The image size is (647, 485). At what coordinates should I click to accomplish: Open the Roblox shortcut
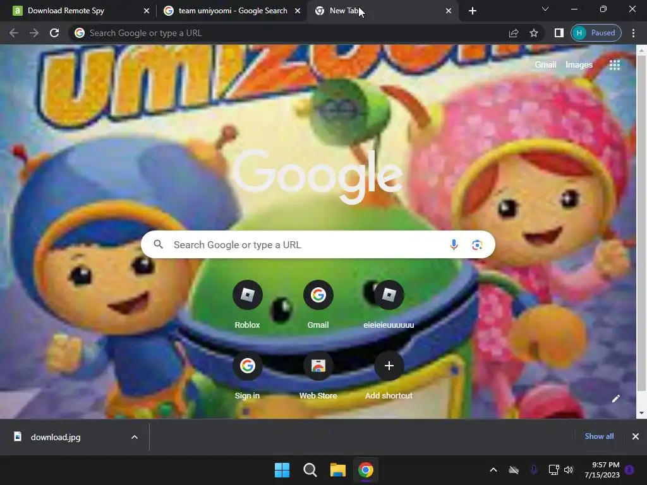[x=247, y=304]
